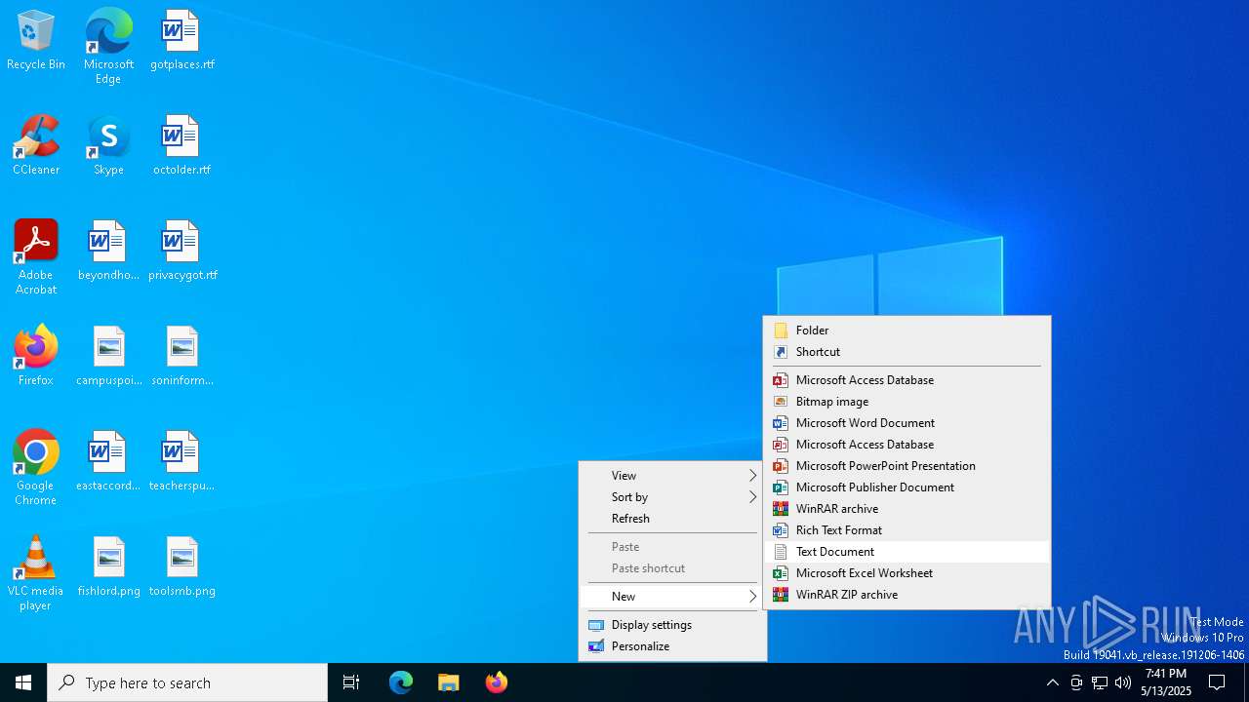
Task: Create a new WinRAR archive
Action: pos(907,509)
